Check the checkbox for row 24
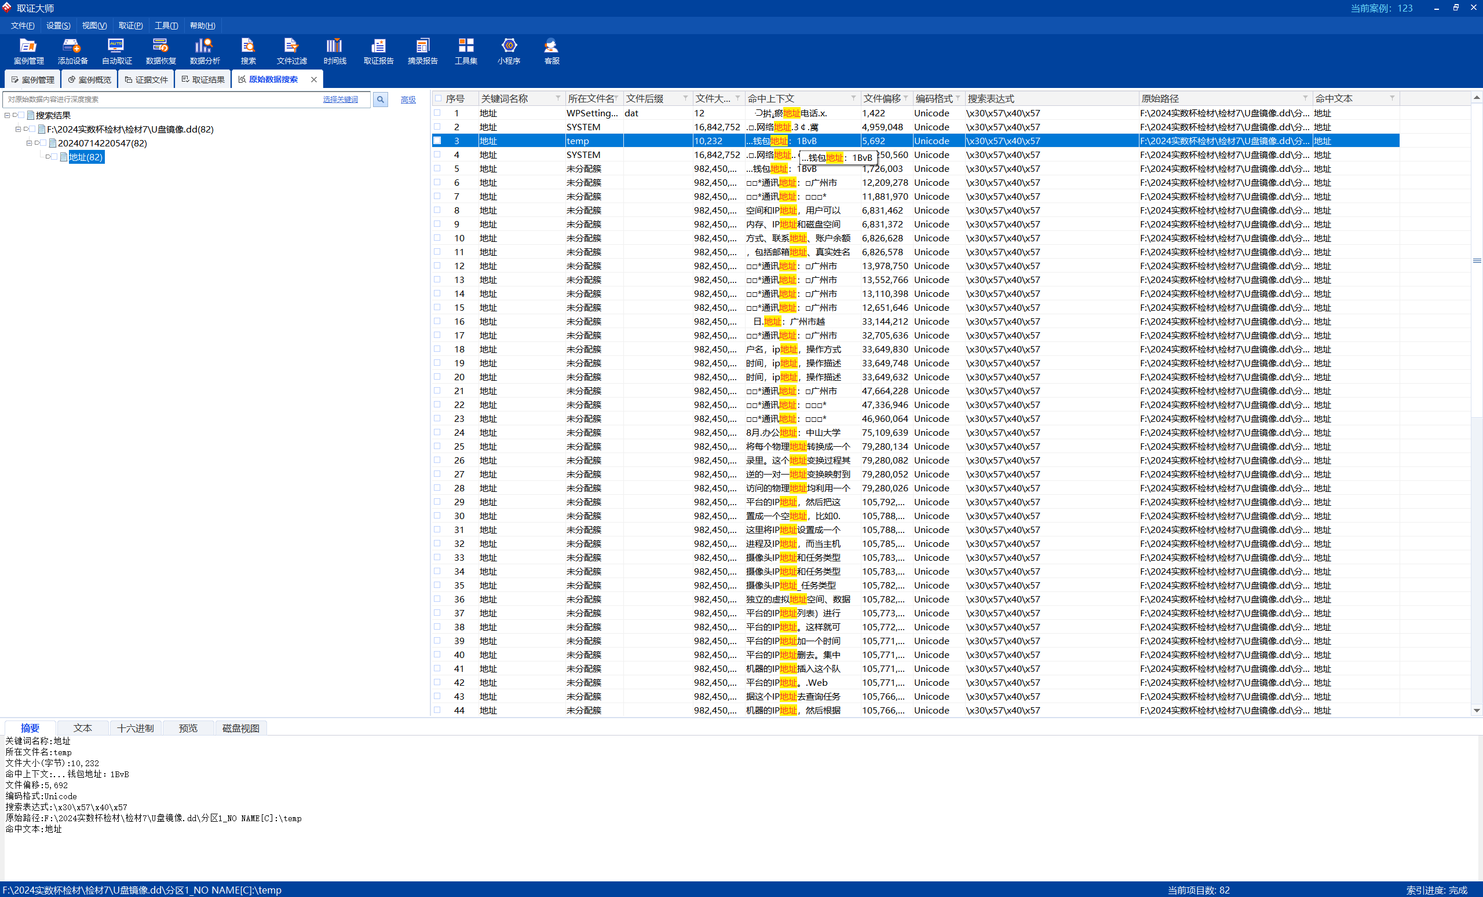1483x897 pixels. 437,432
